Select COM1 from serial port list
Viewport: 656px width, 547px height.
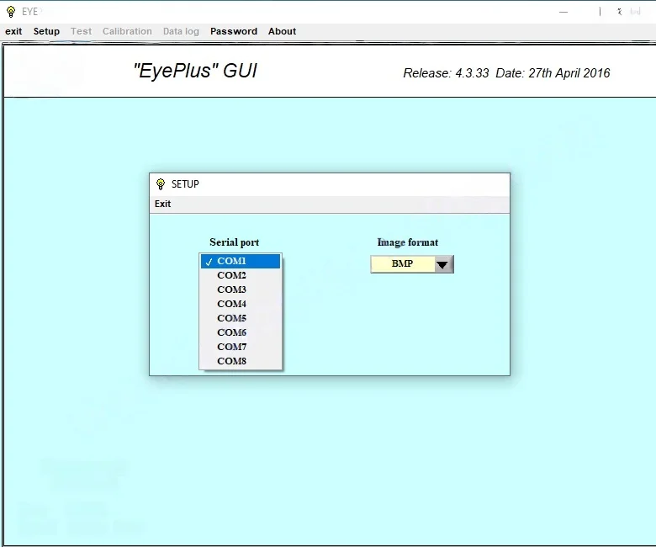241,261
